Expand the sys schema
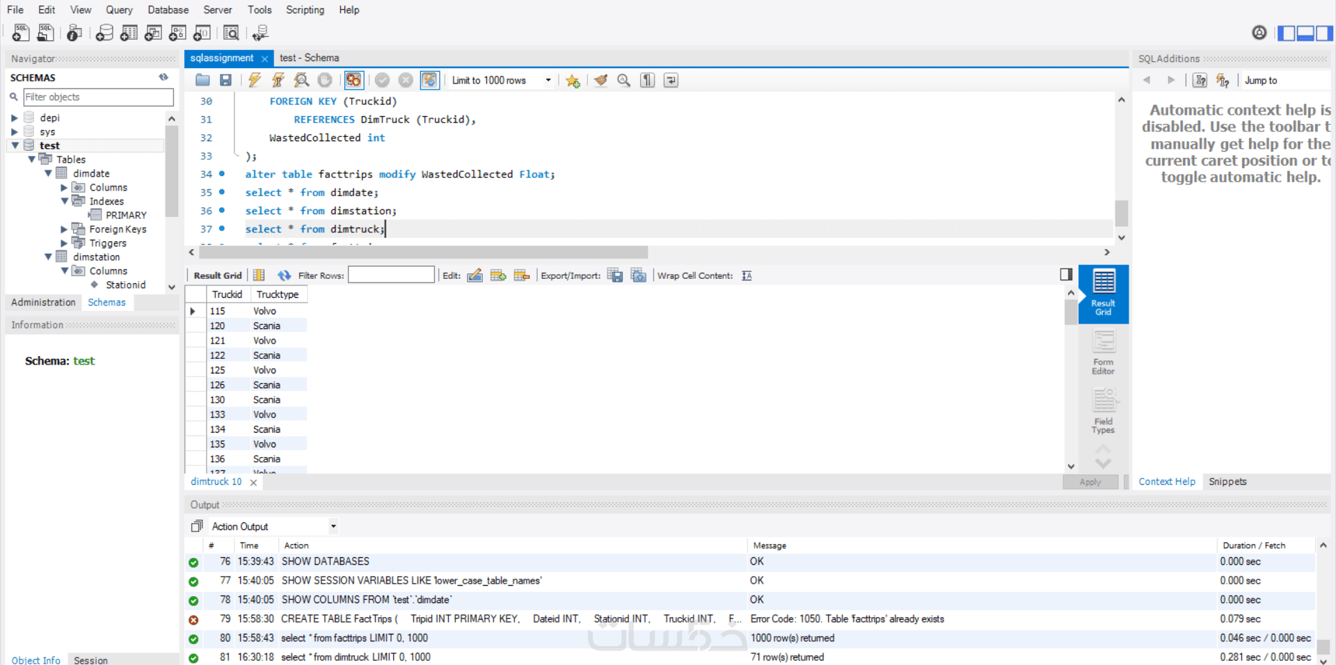Image resolution: width=1336 pixels, height=665 pixels. 15,132
